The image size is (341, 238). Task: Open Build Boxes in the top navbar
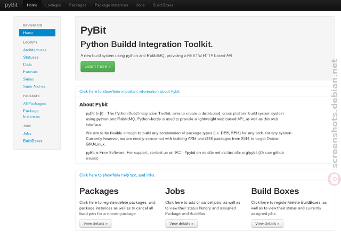pyautogui.click(x=163, y=5)
